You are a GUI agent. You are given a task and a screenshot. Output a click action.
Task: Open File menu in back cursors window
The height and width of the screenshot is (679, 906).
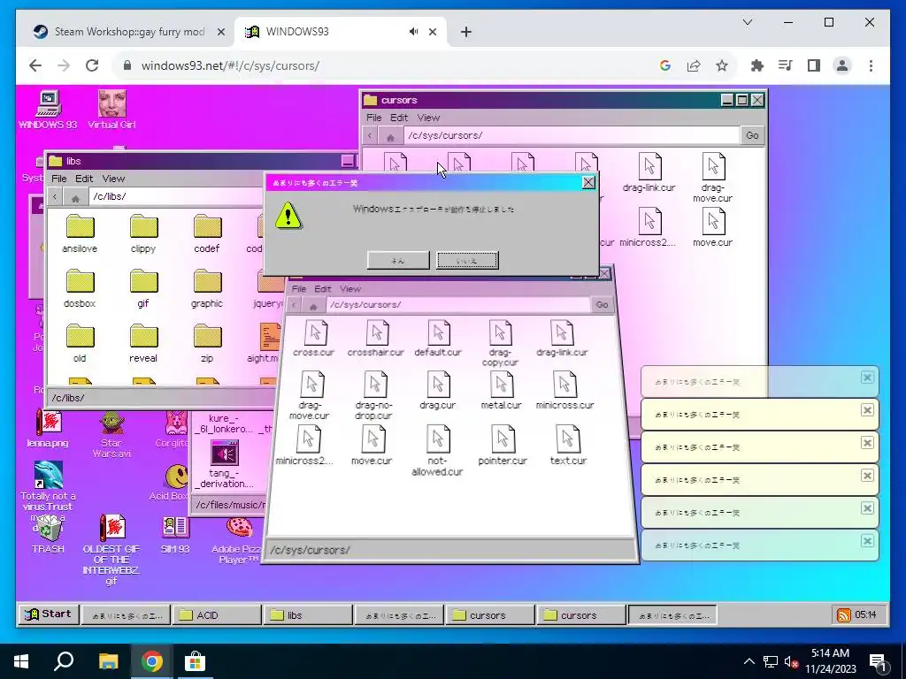(374, 118)
